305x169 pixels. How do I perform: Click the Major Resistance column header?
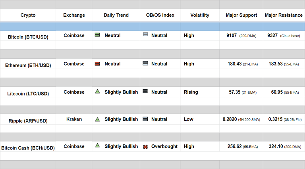pyautogui.click(x=284, y=15)
